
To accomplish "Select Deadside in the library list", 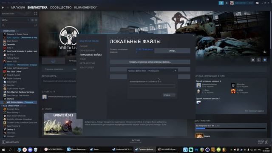I will click(11, 44).
